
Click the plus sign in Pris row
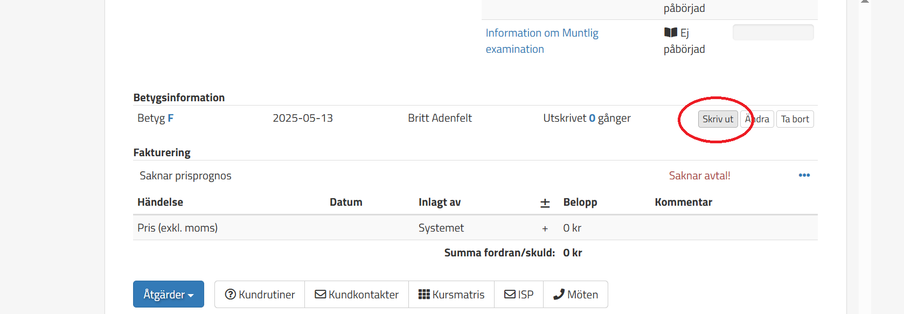click(x=545, y=228)
